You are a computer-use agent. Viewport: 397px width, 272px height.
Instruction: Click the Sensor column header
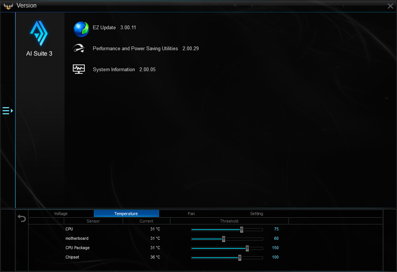pyautogui.click(x=93, y=221)
